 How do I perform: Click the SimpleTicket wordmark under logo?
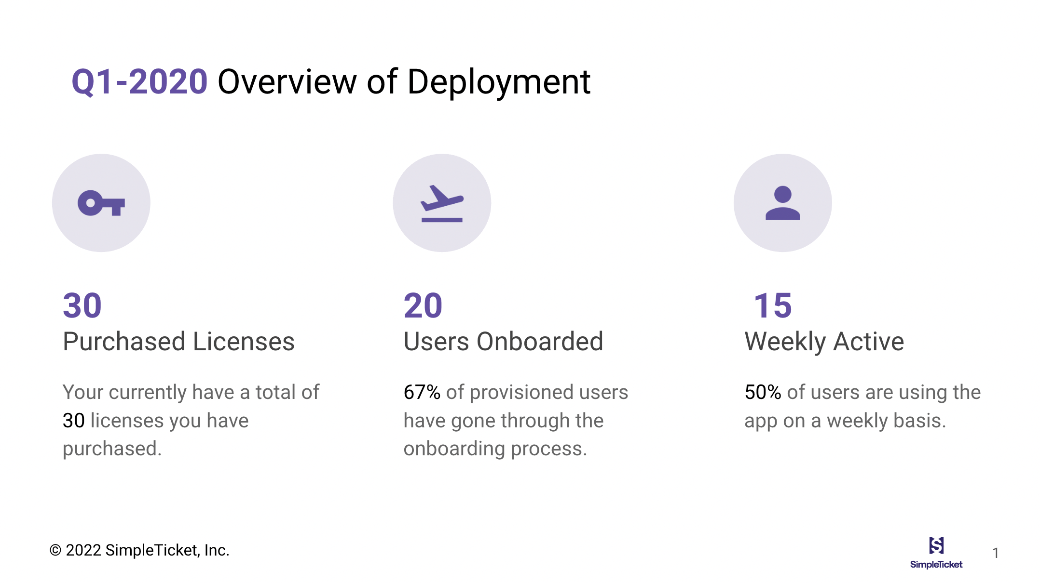tap(936, 565)
